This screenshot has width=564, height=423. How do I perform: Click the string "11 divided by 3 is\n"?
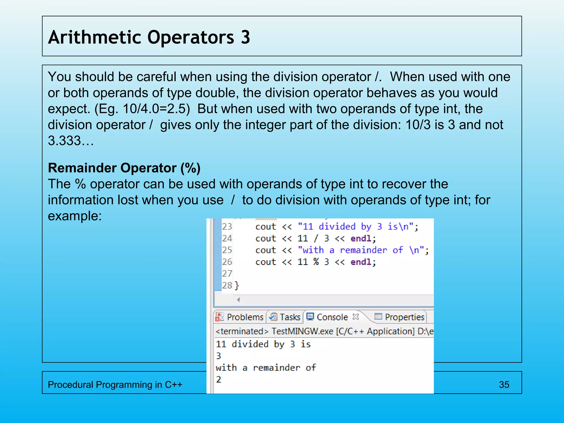coord(356,226)
